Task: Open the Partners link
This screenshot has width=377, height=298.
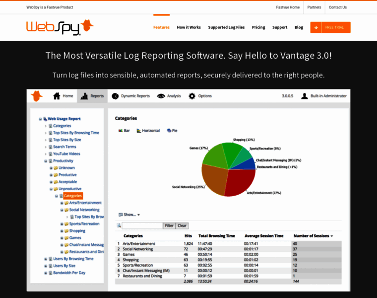Action: click(314, 7)
